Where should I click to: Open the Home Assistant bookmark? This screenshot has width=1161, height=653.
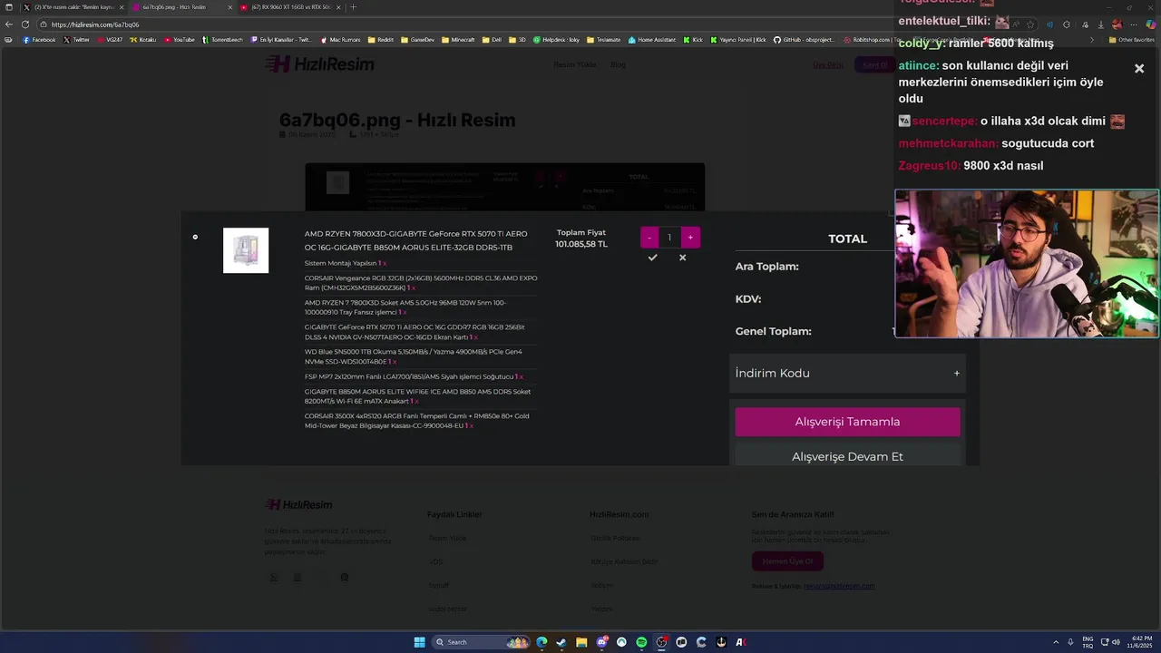(652, 40)
